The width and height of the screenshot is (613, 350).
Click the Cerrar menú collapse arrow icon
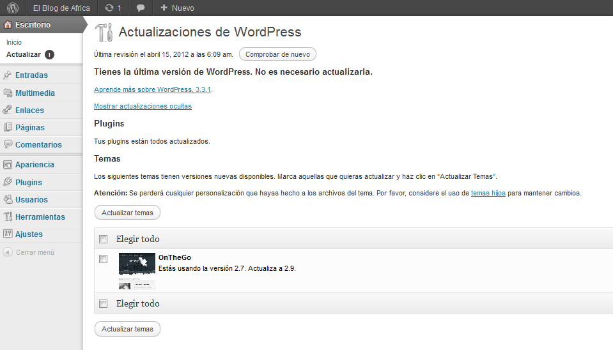(8, 252)
